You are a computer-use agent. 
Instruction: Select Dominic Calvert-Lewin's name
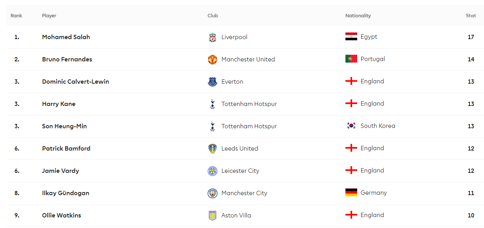coord(75,82)
